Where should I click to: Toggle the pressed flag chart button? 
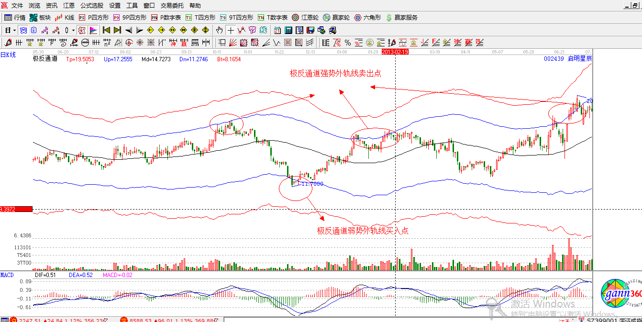[x=93, y=30]
